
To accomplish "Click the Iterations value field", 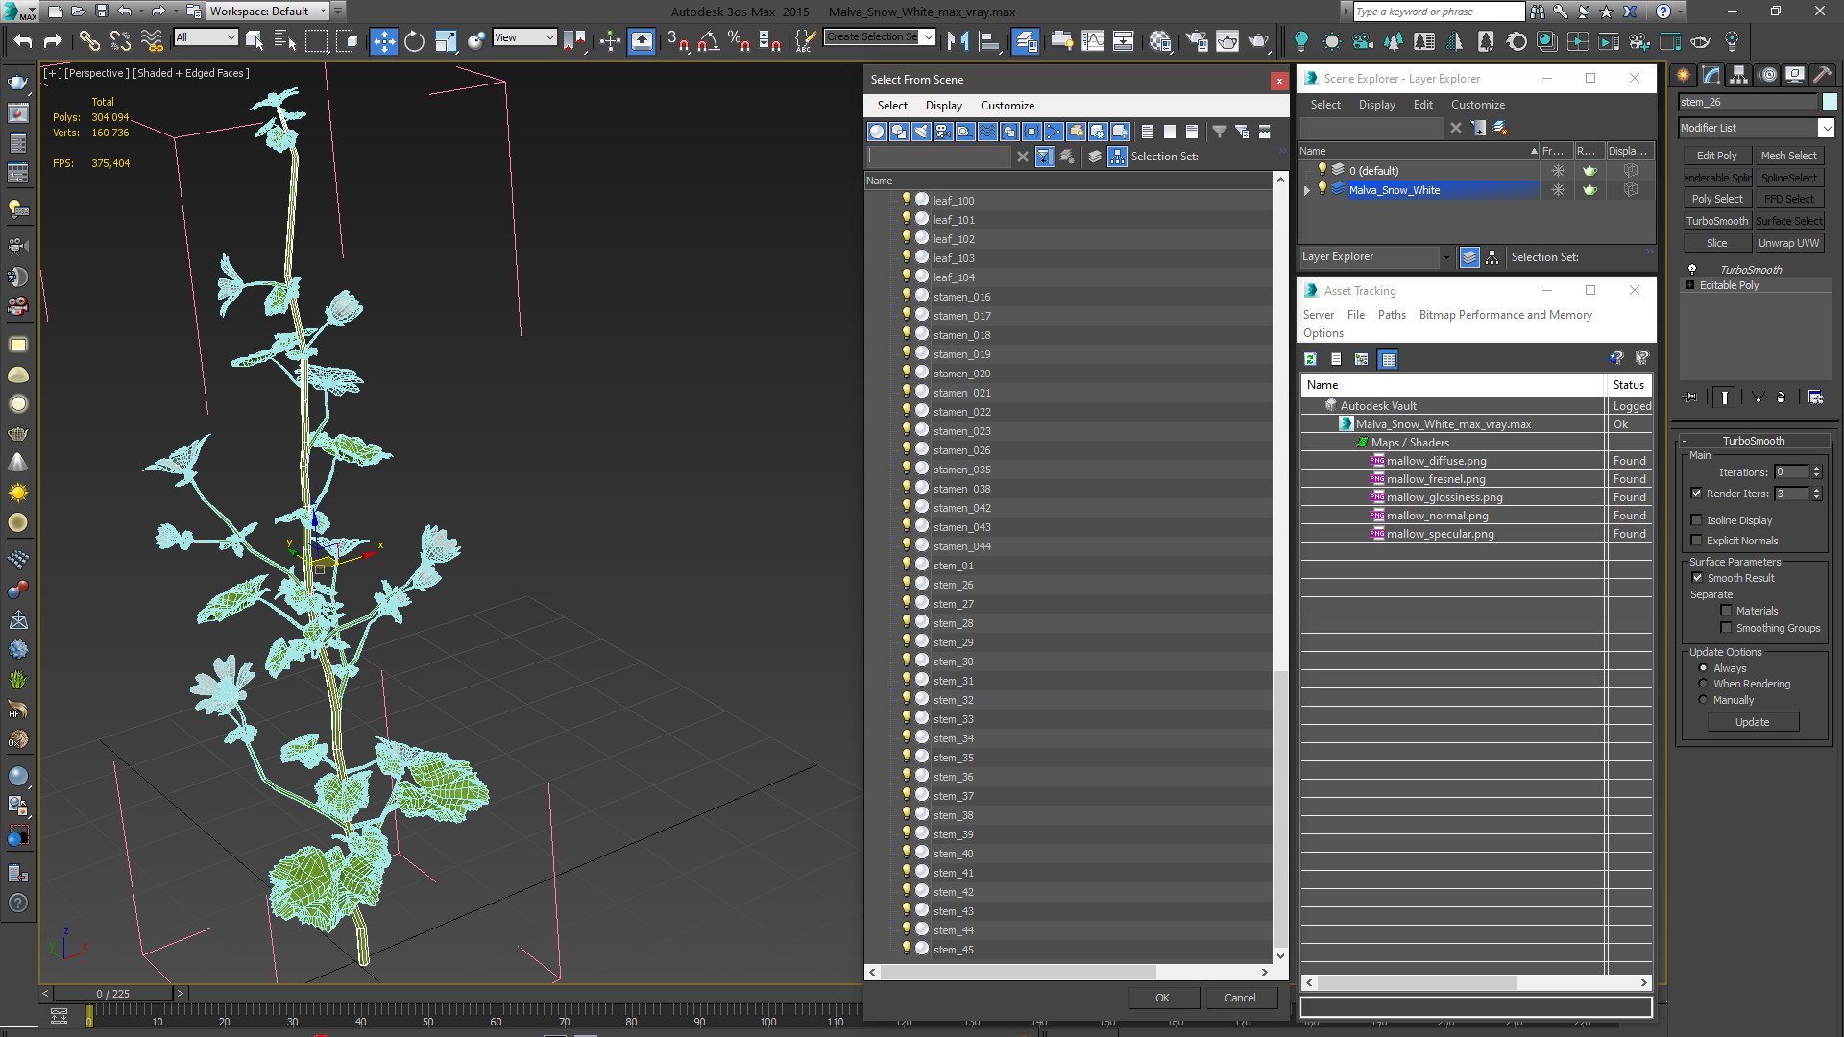I will click(1791, 472).
